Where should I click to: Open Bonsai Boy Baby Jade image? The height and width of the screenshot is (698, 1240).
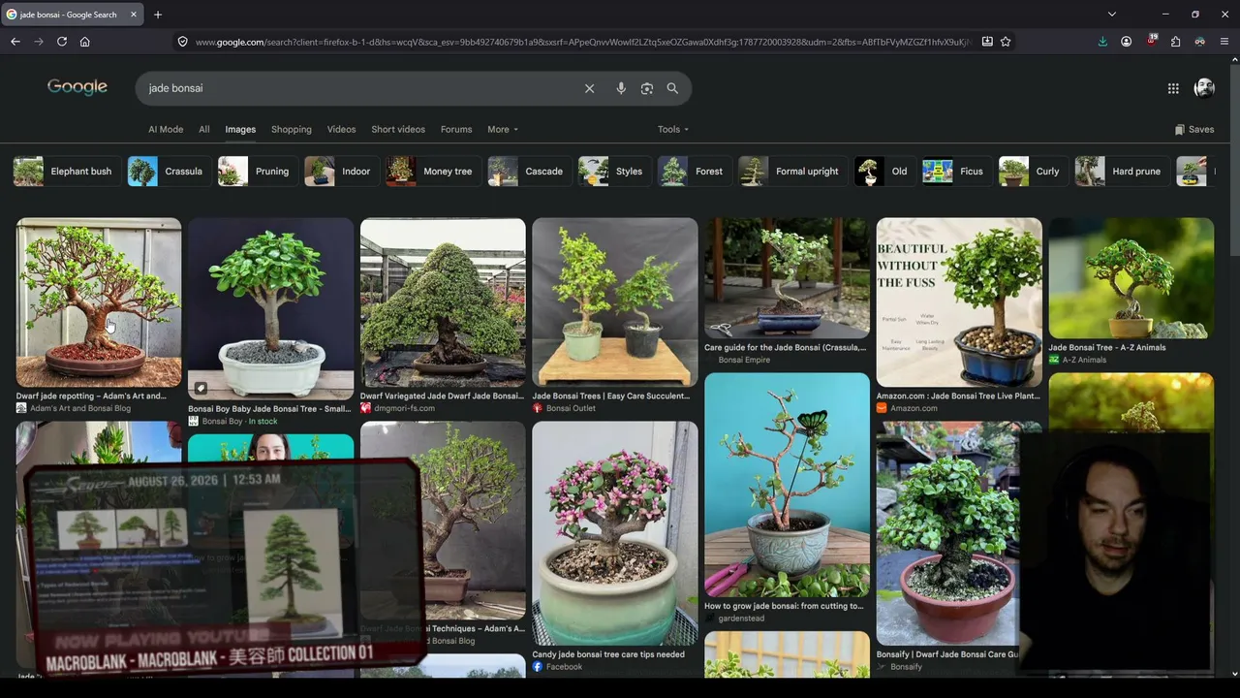coord(270,308)
